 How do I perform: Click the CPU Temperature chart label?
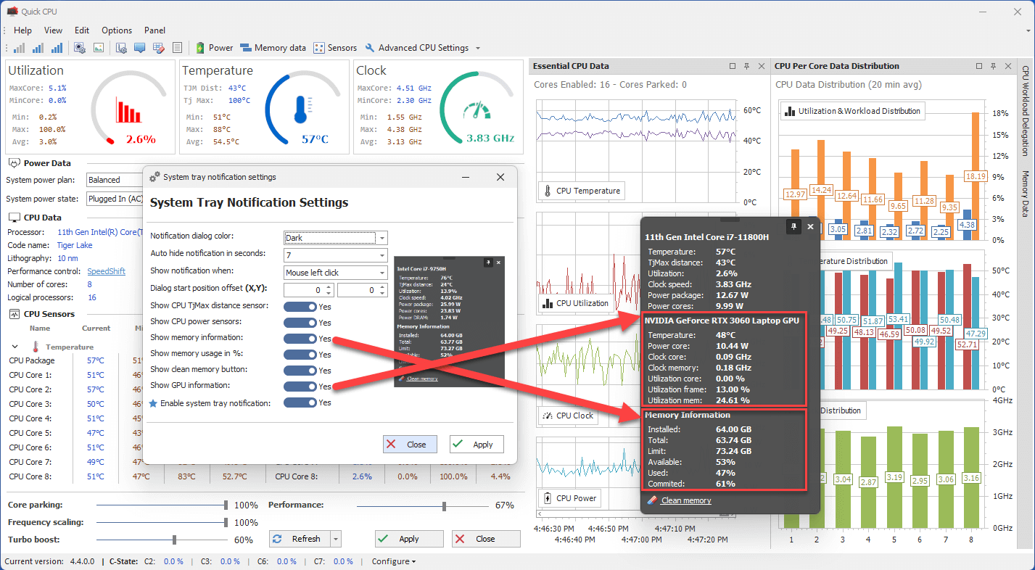[x=582, y=191]
